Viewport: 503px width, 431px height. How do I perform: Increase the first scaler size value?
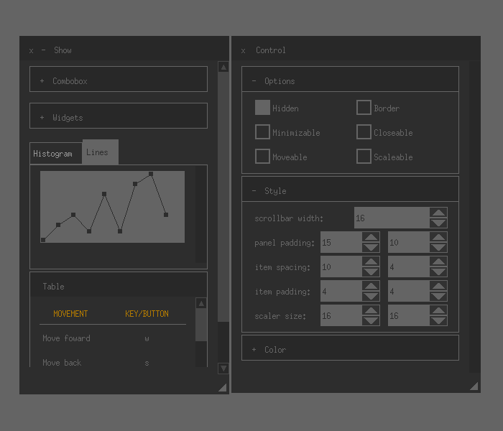[x=371, y=310]
